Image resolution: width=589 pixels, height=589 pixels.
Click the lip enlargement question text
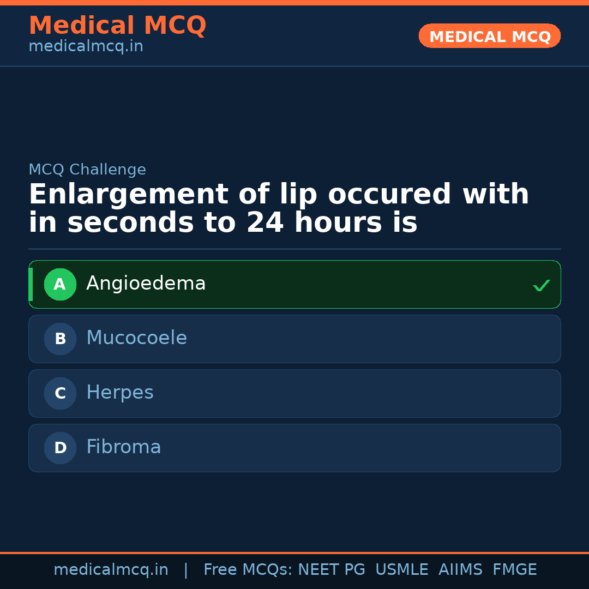[278, 209]
